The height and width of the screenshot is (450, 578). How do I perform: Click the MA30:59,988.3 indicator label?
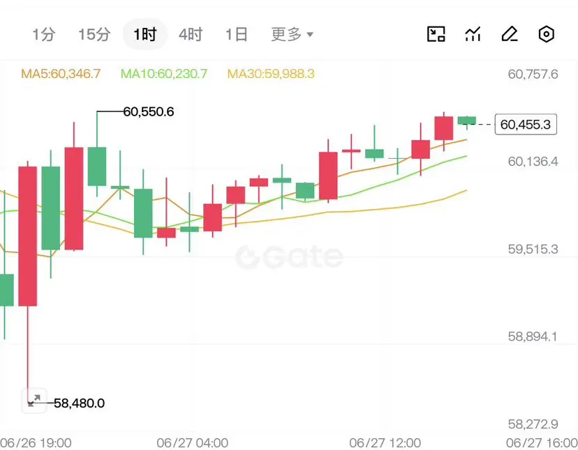point(271,74)
